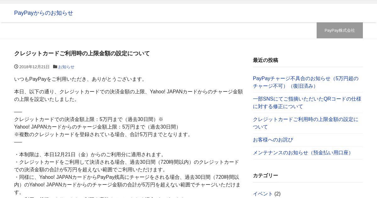
Task: Click the article heading クレジットカードご利用時の上限金額の設定について
Action: point(82,53)
